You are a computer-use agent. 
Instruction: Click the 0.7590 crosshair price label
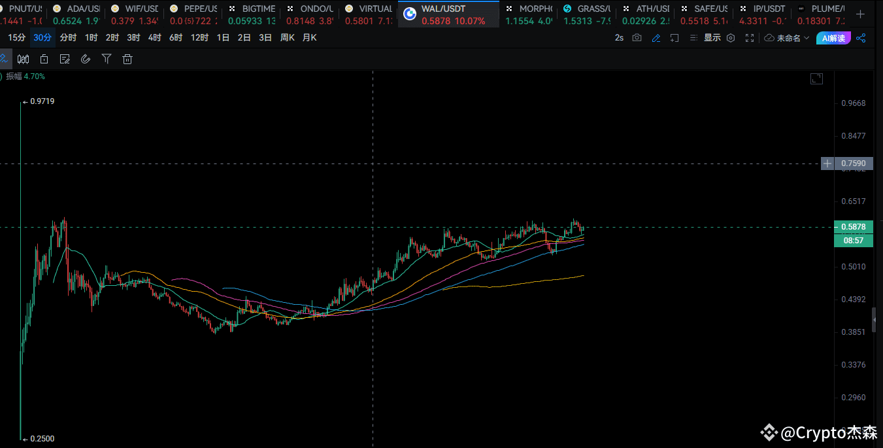[x=854, y=163]
